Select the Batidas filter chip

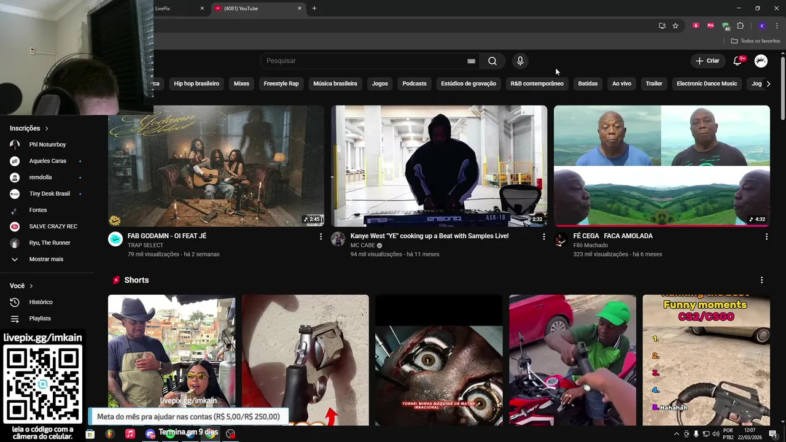point(588,83)
